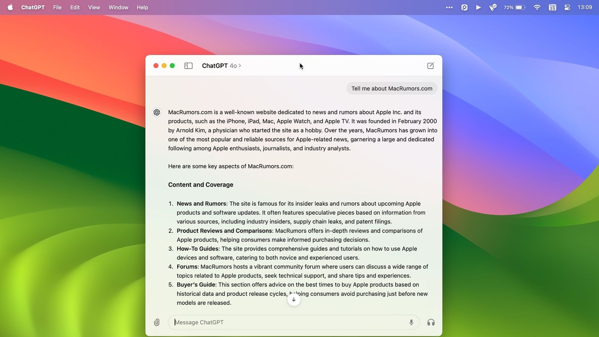Open the battery status at 72%
This screenshot has width=599, height=337.
tap(514, 7)
